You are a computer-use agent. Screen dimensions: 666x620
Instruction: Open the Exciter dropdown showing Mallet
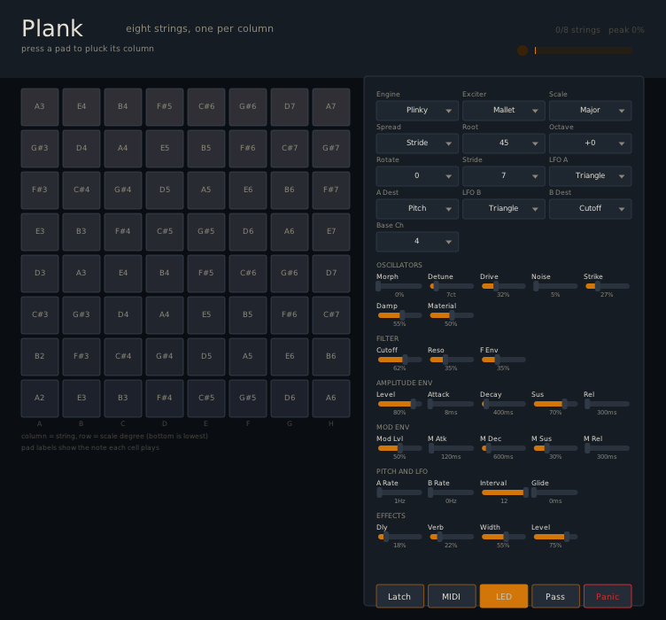[503, 111]
